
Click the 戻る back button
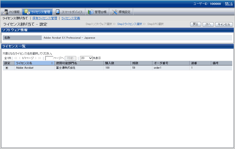point(196,24)
